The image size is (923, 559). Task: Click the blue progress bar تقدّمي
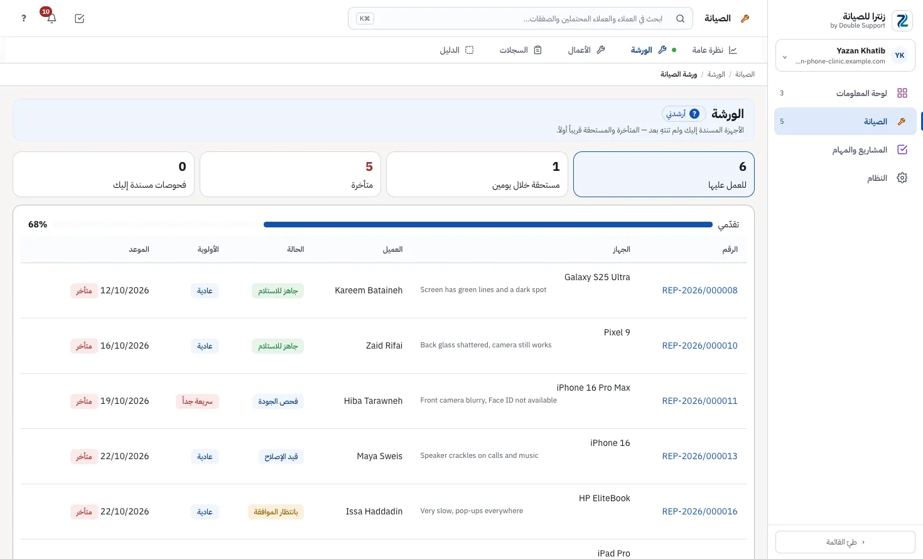pyautogui.click(x=488, y=224)
